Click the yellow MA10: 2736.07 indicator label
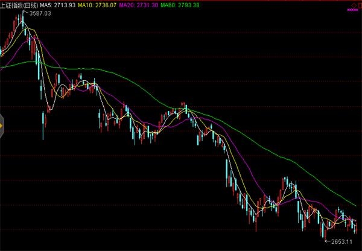 pos(97,5)
